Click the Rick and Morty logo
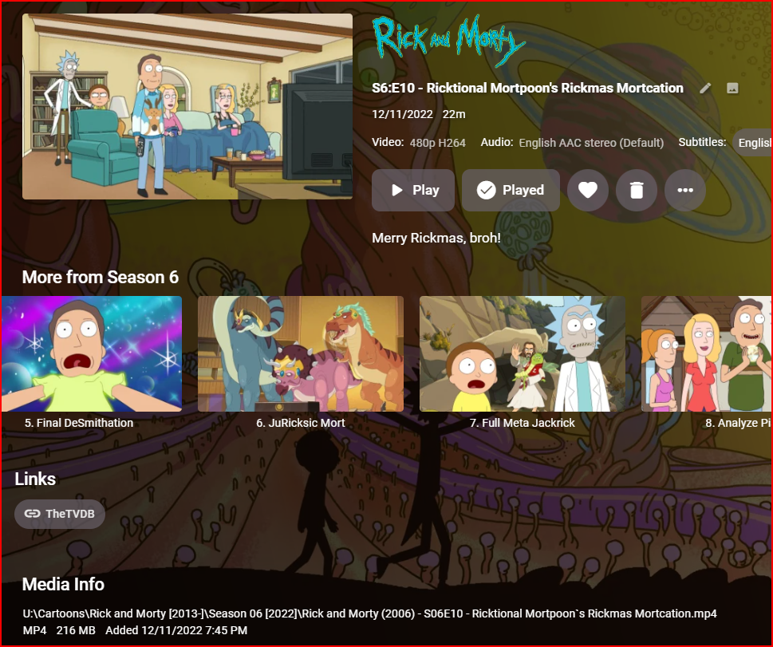The image size is (773, 647). (x=448, y=41)
